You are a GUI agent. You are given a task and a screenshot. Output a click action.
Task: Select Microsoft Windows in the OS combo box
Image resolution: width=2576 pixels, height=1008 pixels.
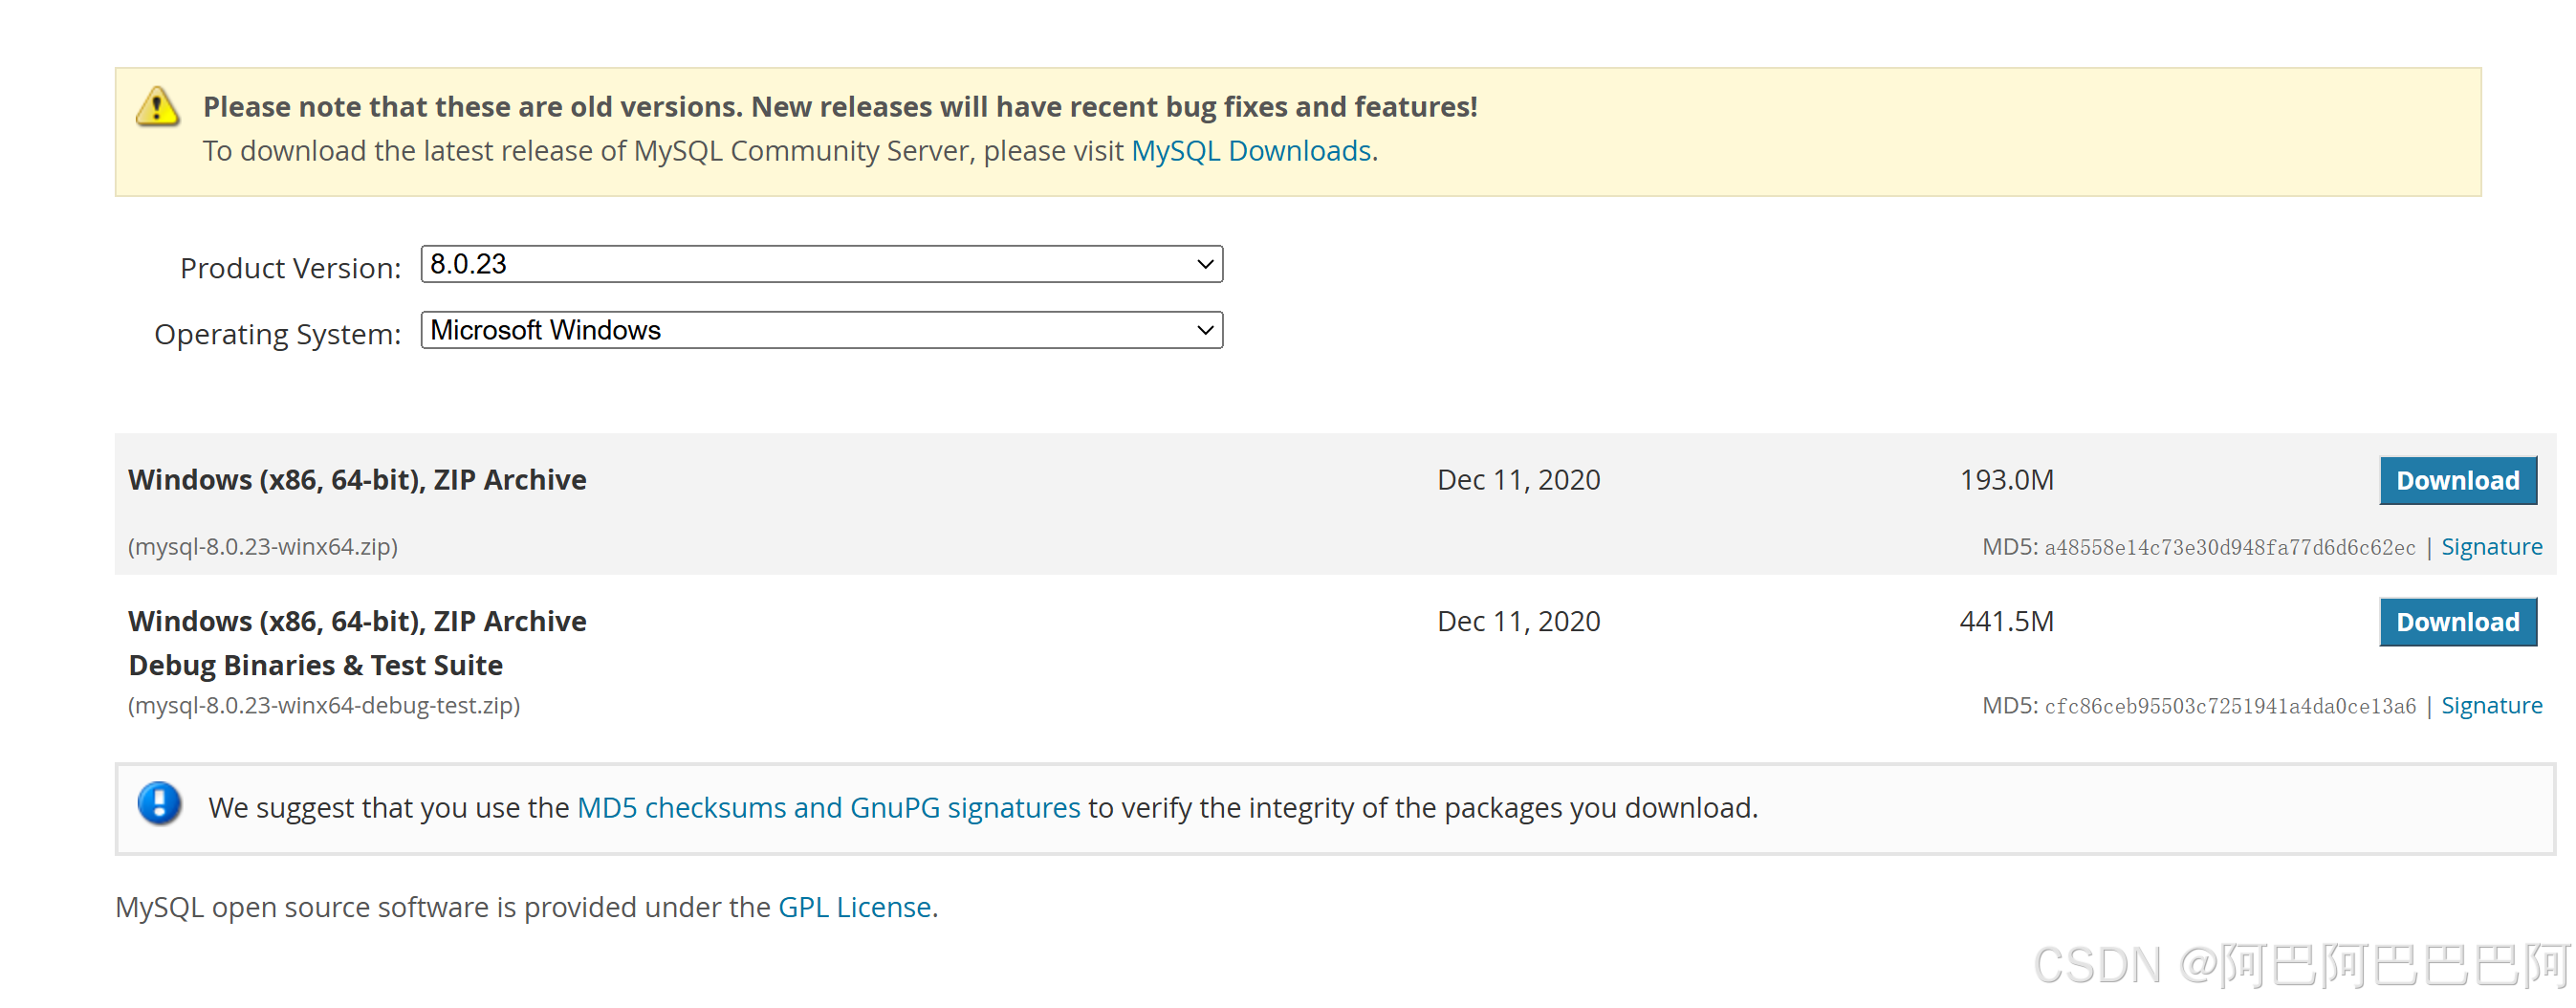point(820,330)
